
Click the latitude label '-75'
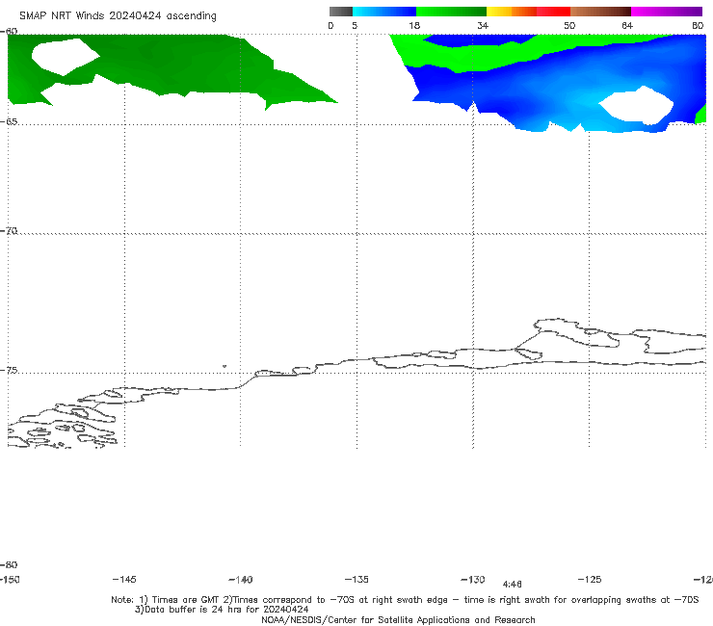[9, 370]
